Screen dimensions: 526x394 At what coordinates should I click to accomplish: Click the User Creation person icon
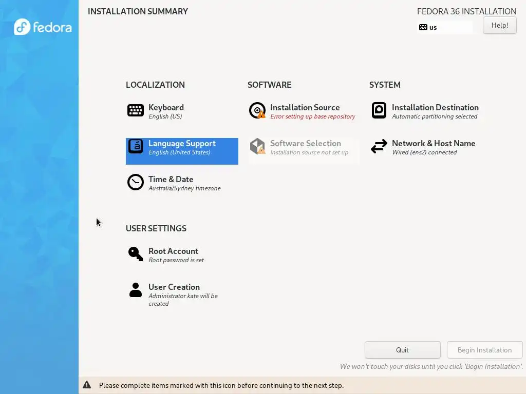pyautogui.click(x=136, y=290)
